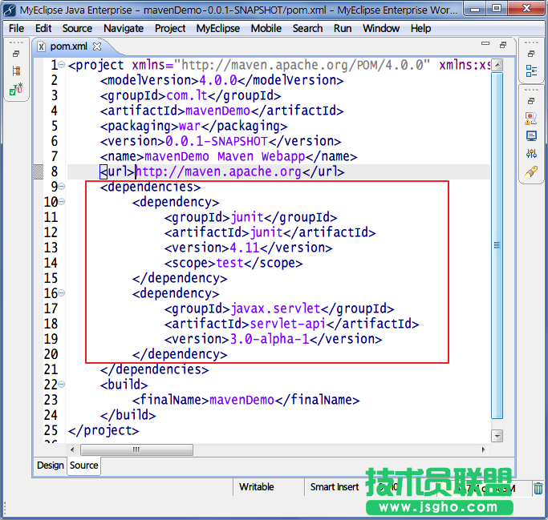The height and width of the screenshot is (520, 548).
Task: Click the packaging value war
Action: [189, 126]
